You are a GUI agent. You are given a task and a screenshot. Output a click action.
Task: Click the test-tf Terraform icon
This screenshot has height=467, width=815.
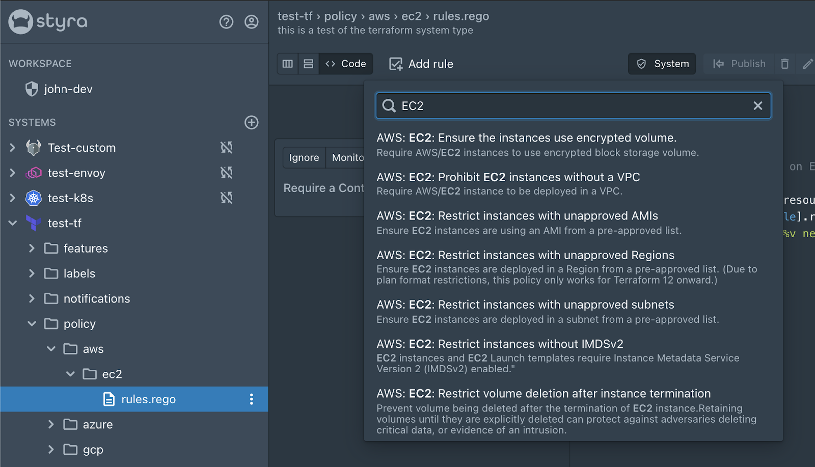coord(34,223)
